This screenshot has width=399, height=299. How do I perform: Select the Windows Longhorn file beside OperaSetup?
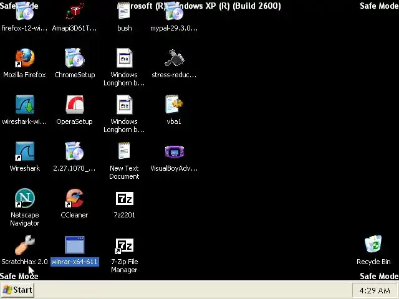(x=124, y=105)
